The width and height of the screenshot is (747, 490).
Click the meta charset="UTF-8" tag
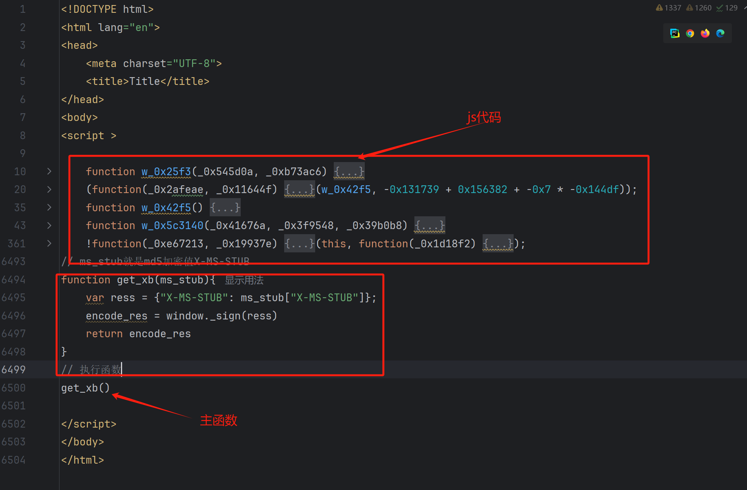[154, 63]
